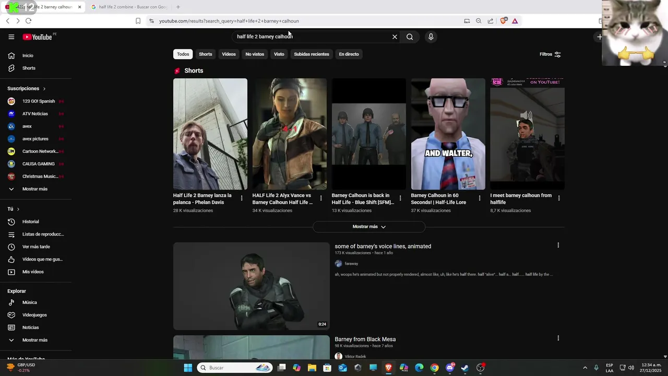
Task: Open Vídeos que me gustan
Action: [x=35, y=259]
